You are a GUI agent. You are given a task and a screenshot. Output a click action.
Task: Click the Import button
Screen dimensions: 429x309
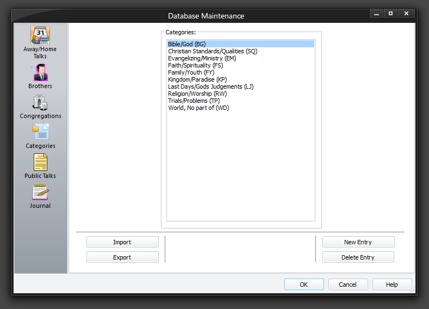pos(122,242)
